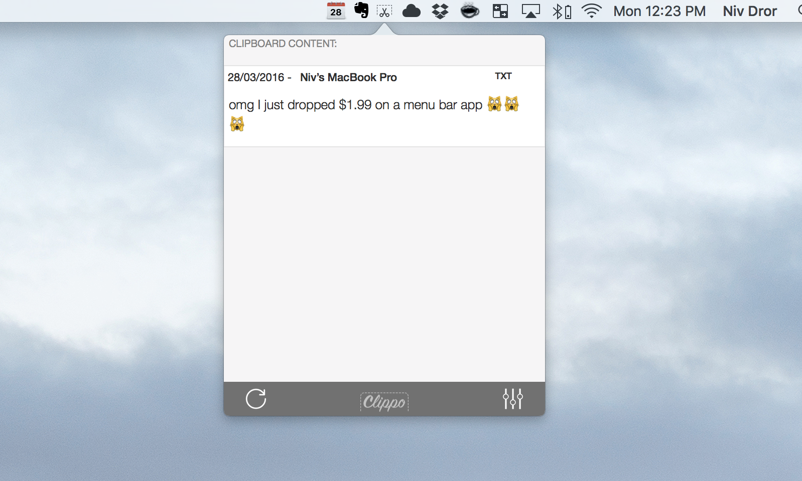Viewport: 802px width, 481px height.
Task: Open the Dropbox menu bar icon
Action: 440,11
